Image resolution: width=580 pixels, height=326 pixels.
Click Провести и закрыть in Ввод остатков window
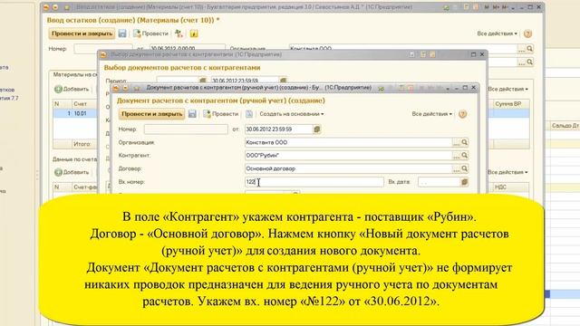82,34
